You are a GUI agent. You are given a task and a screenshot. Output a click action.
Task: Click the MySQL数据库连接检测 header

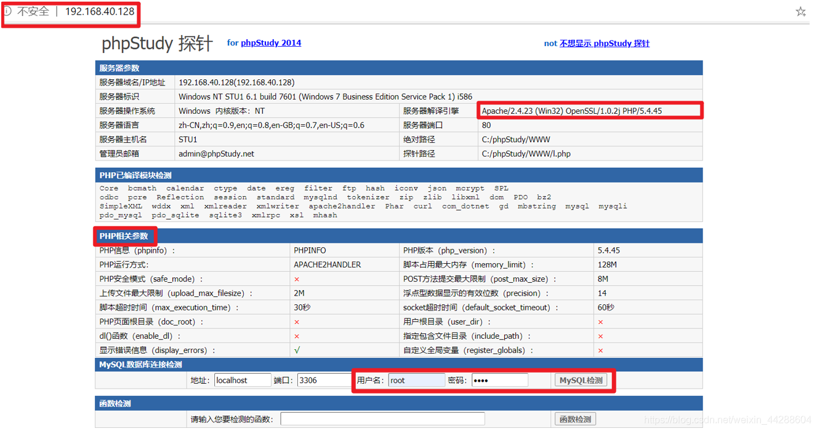[399, 365]
